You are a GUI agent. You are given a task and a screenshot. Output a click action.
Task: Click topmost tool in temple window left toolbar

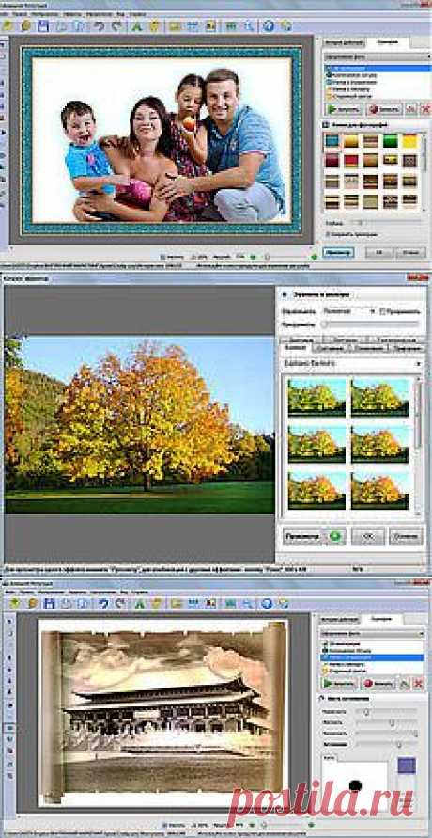pyautogui.click(x=8, y=621)
